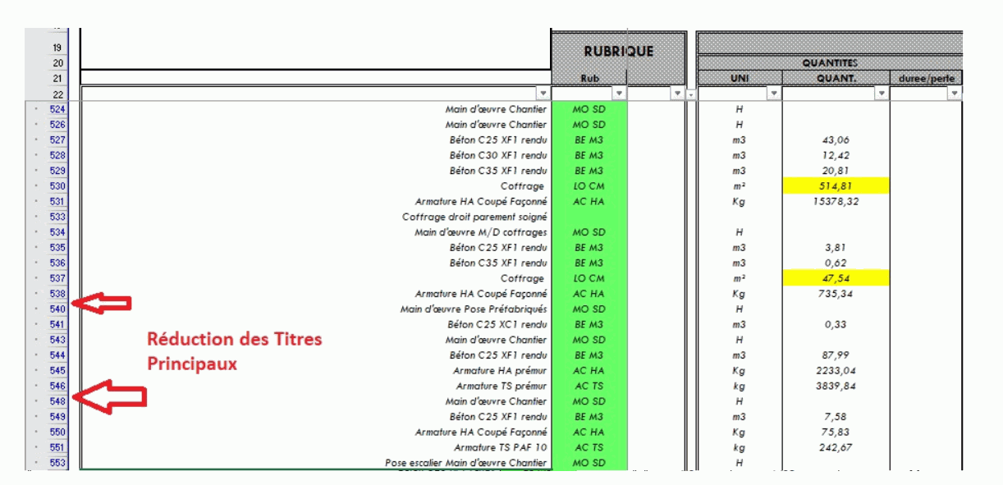Open the QUANT. column filter dropdown
Screen dimensions: 1003x485
pyautogui.click(x=882, y=94)
